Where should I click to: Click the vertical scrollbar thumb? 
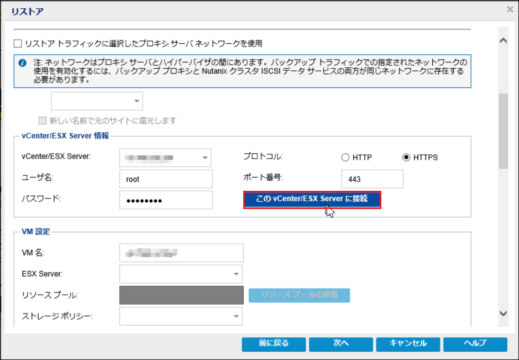pyautogui.click(x=503, y=130)
